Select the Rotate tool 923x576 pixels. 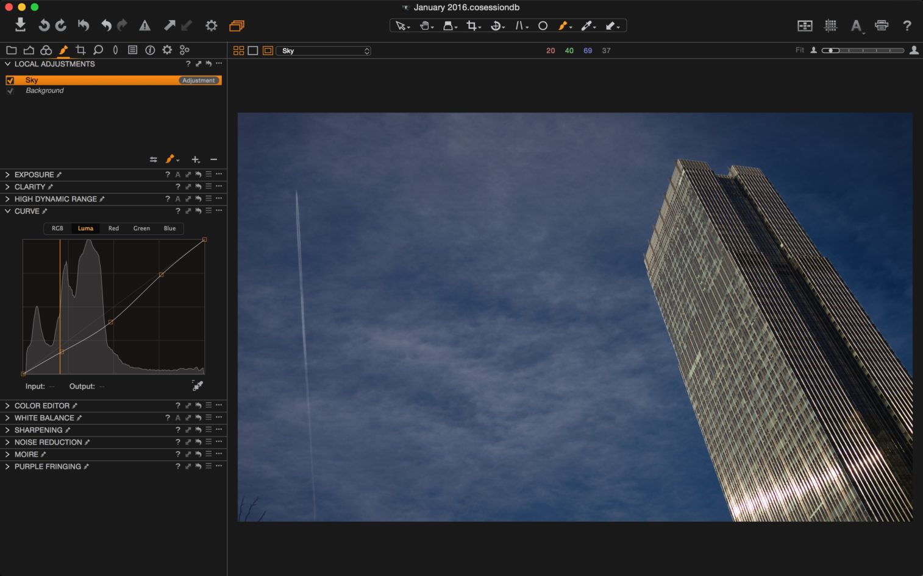(x=496, y=26)
